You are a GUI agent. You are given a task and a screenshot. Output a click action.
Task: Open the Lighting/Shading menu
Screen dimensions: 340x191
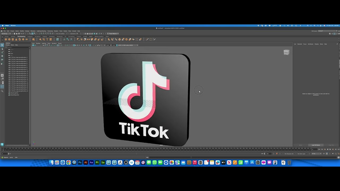(x=41, y=31)
